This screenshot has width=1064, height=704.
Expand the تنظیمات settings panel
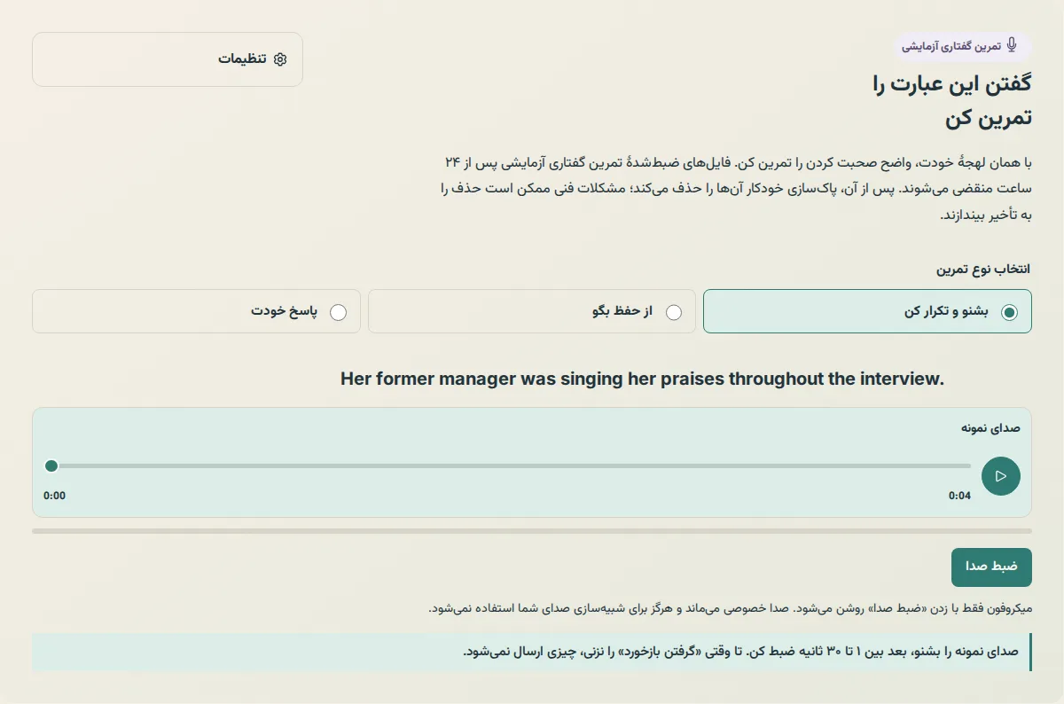tap(168, 59)
